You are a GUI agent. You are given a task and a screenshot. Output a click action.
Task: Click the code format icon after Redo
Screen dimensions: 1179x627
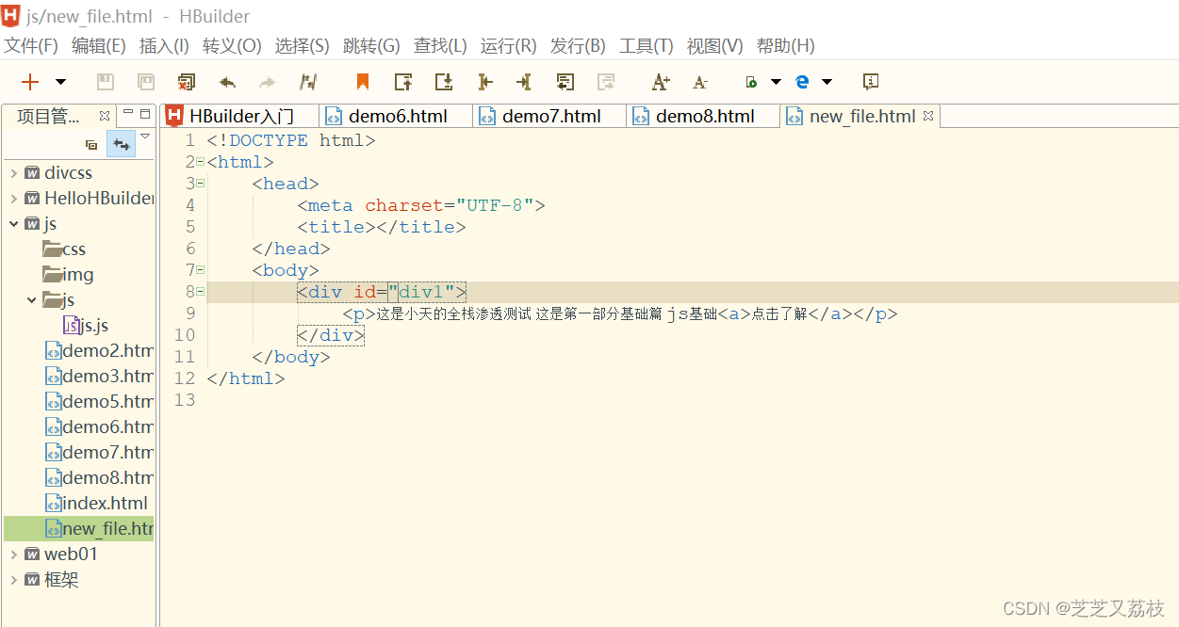click(x=308, y=82)
